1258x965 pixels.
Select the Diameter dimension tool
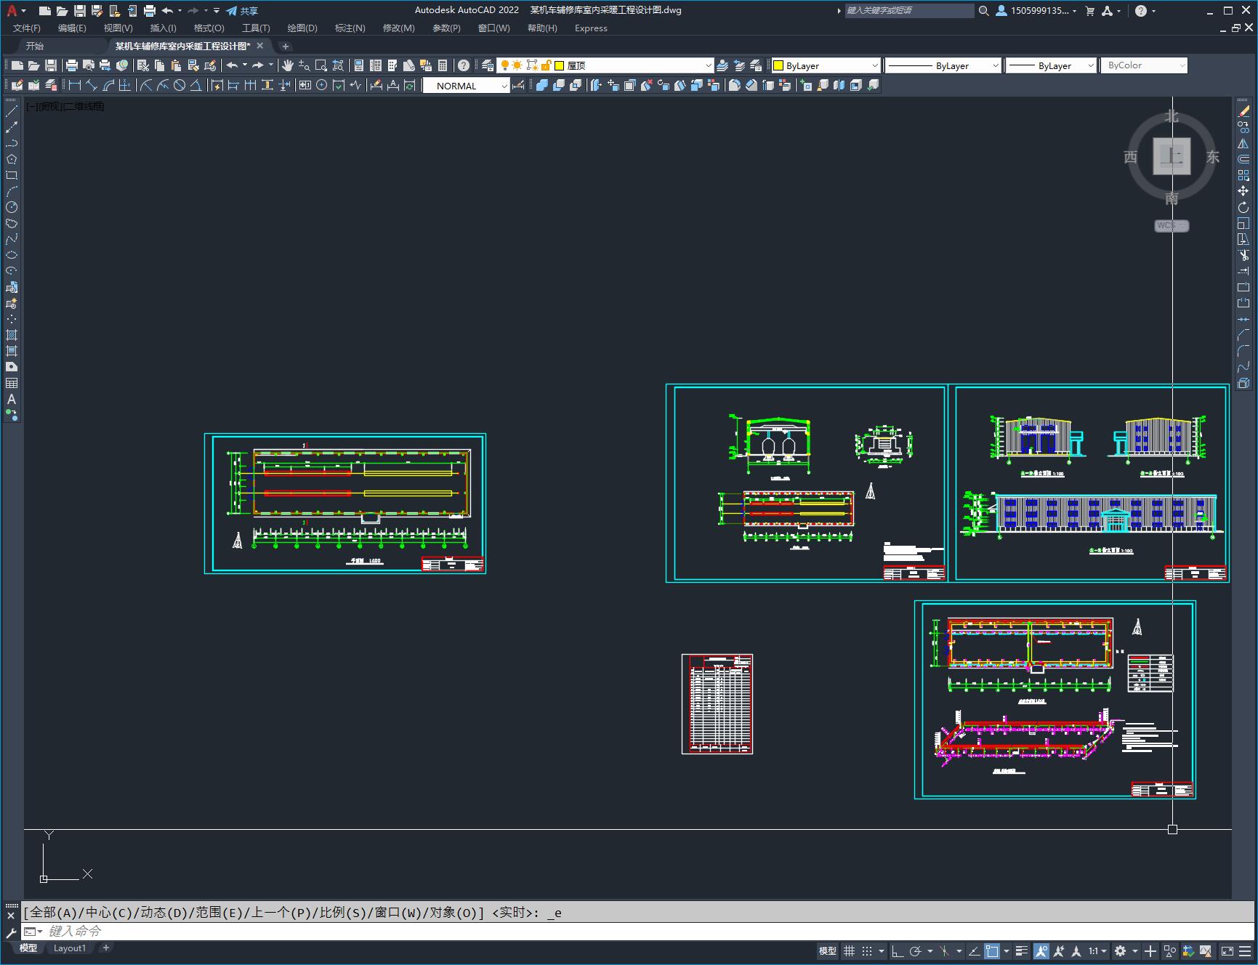pos(180,85)
